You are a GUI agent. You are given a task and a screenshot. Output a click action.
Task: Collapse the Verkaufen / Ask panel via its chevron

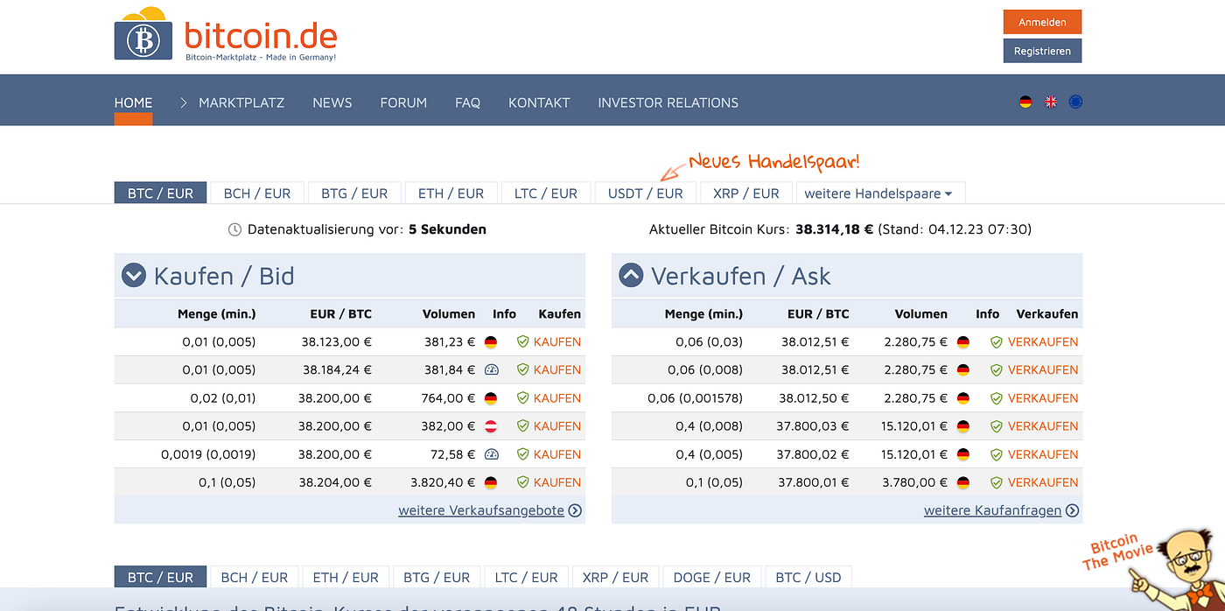tap(631, 275)
